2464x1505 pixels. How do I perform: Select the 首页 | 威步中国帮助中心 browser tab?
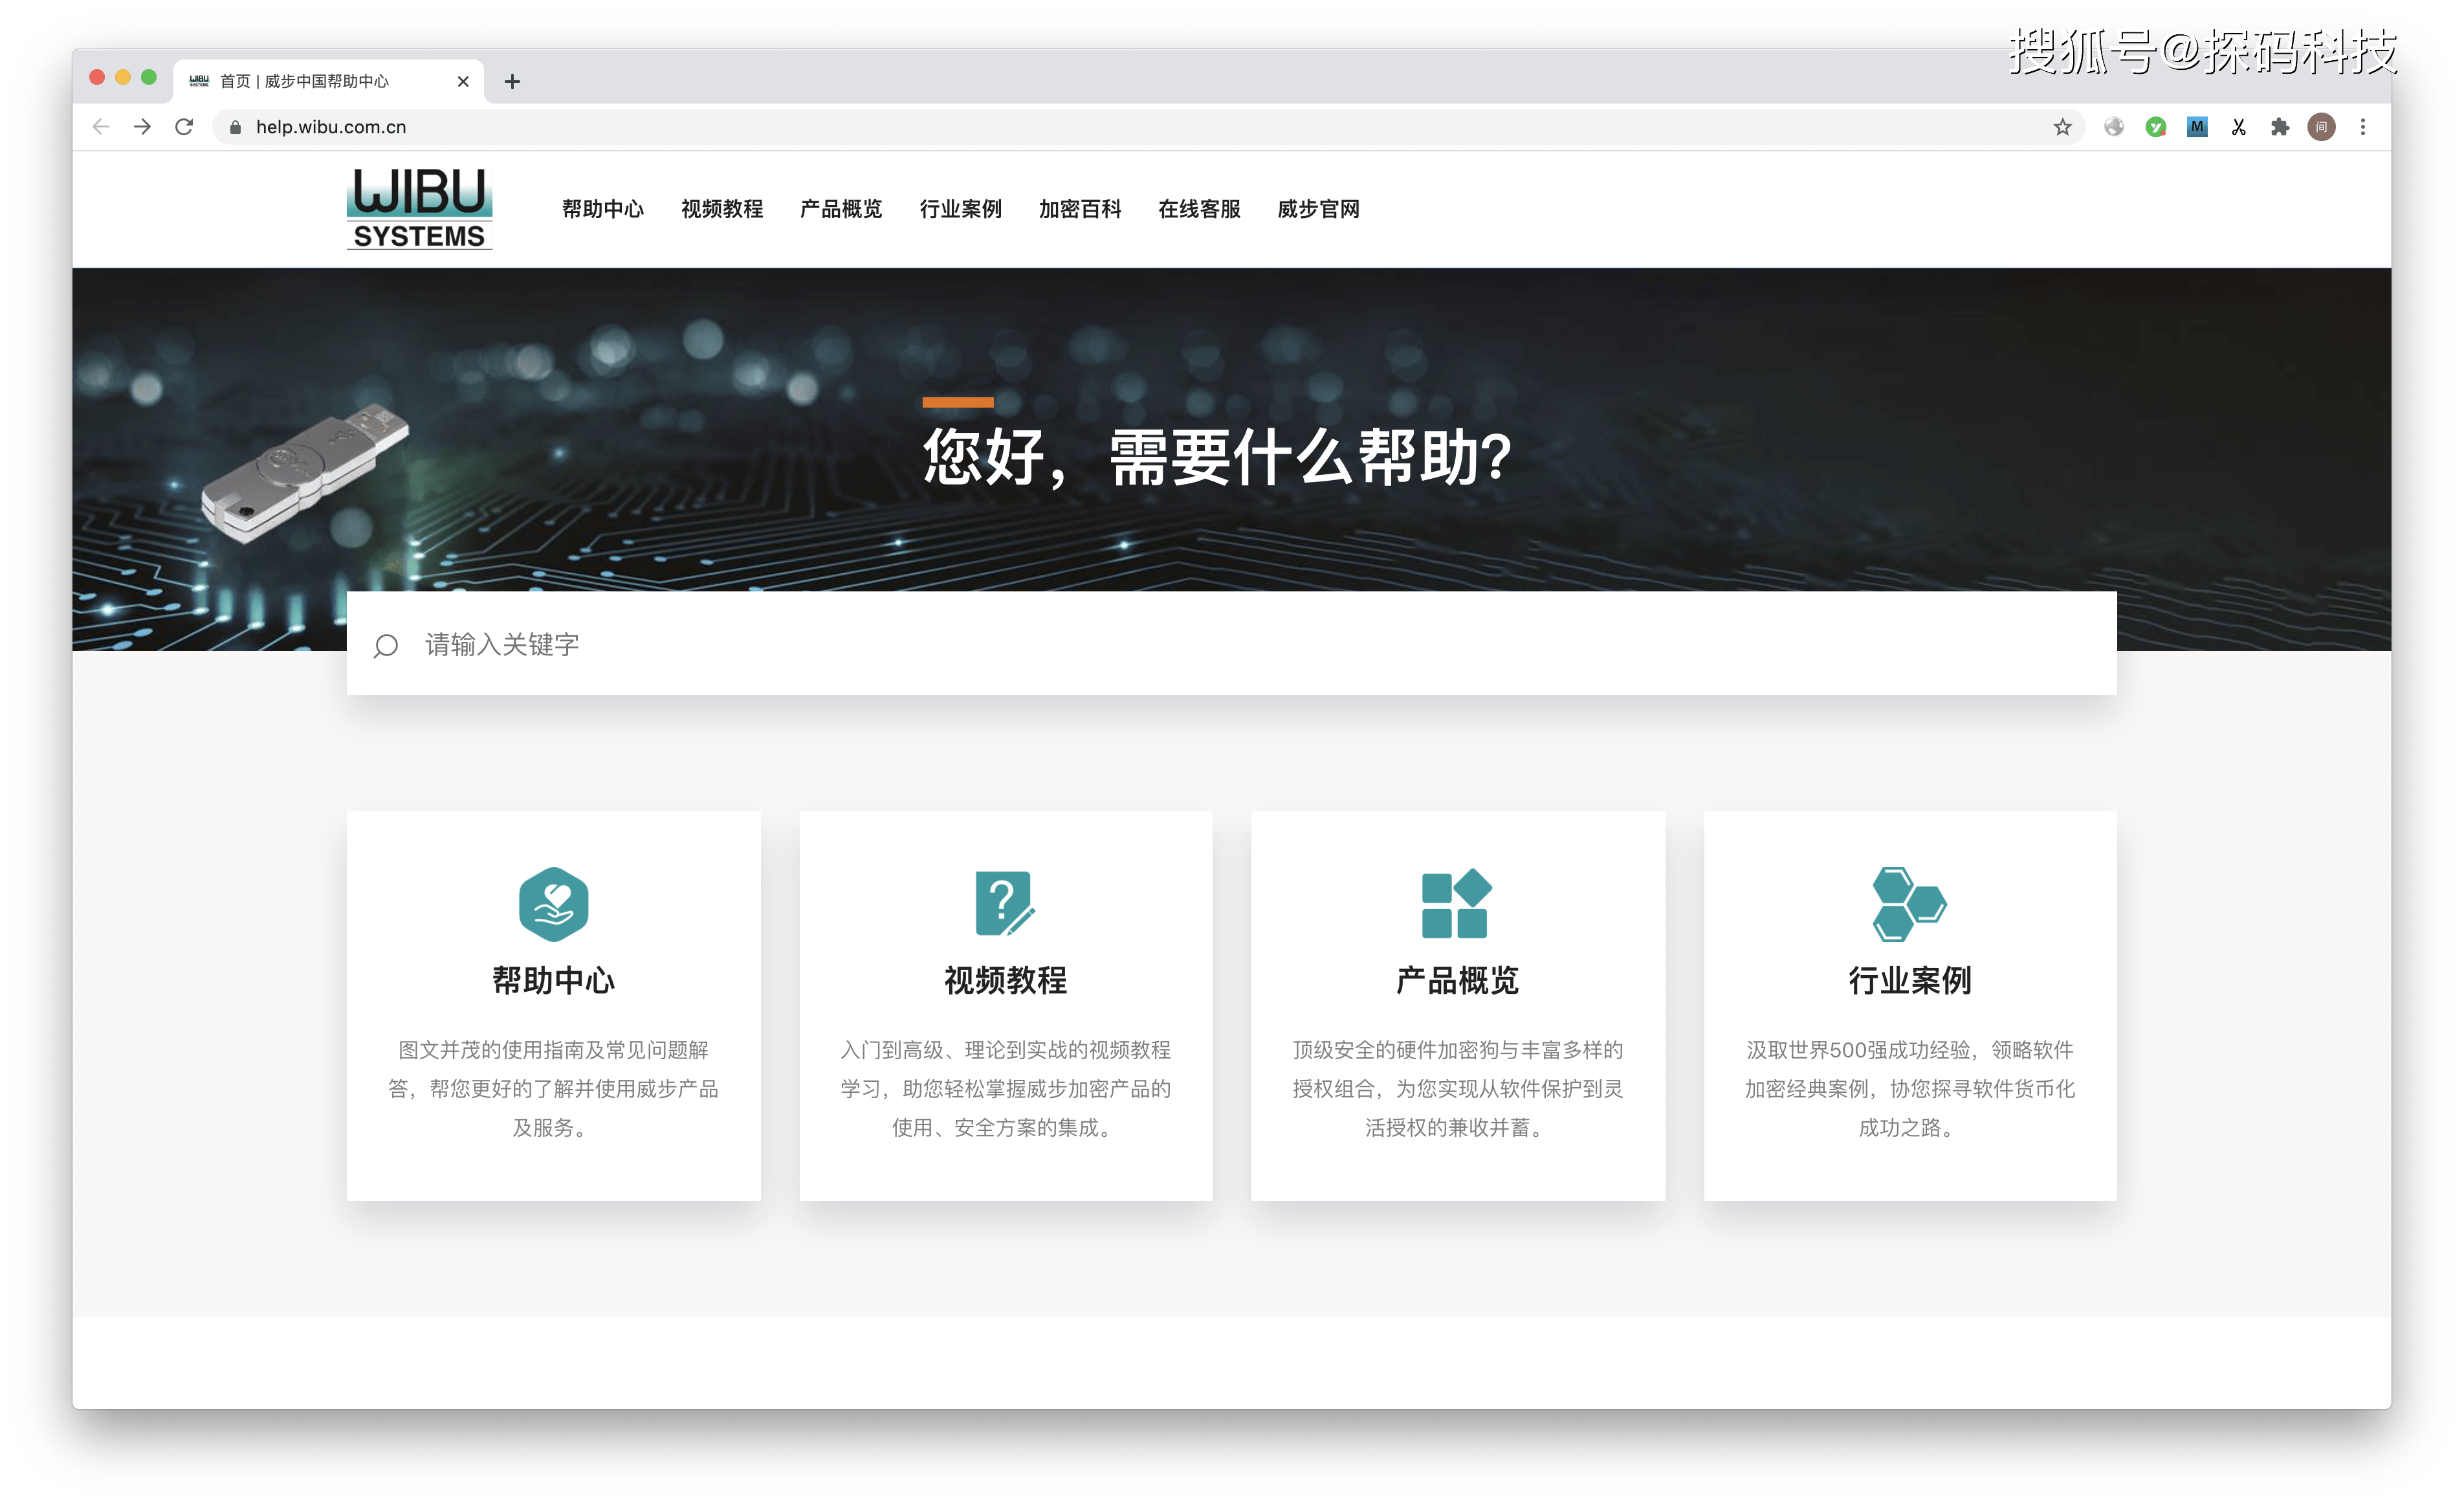pos(328,81)
